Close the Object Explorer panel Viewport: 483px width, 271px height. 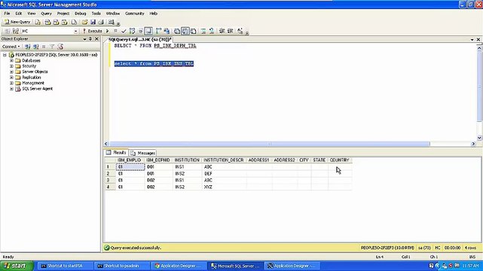[96, 39]
